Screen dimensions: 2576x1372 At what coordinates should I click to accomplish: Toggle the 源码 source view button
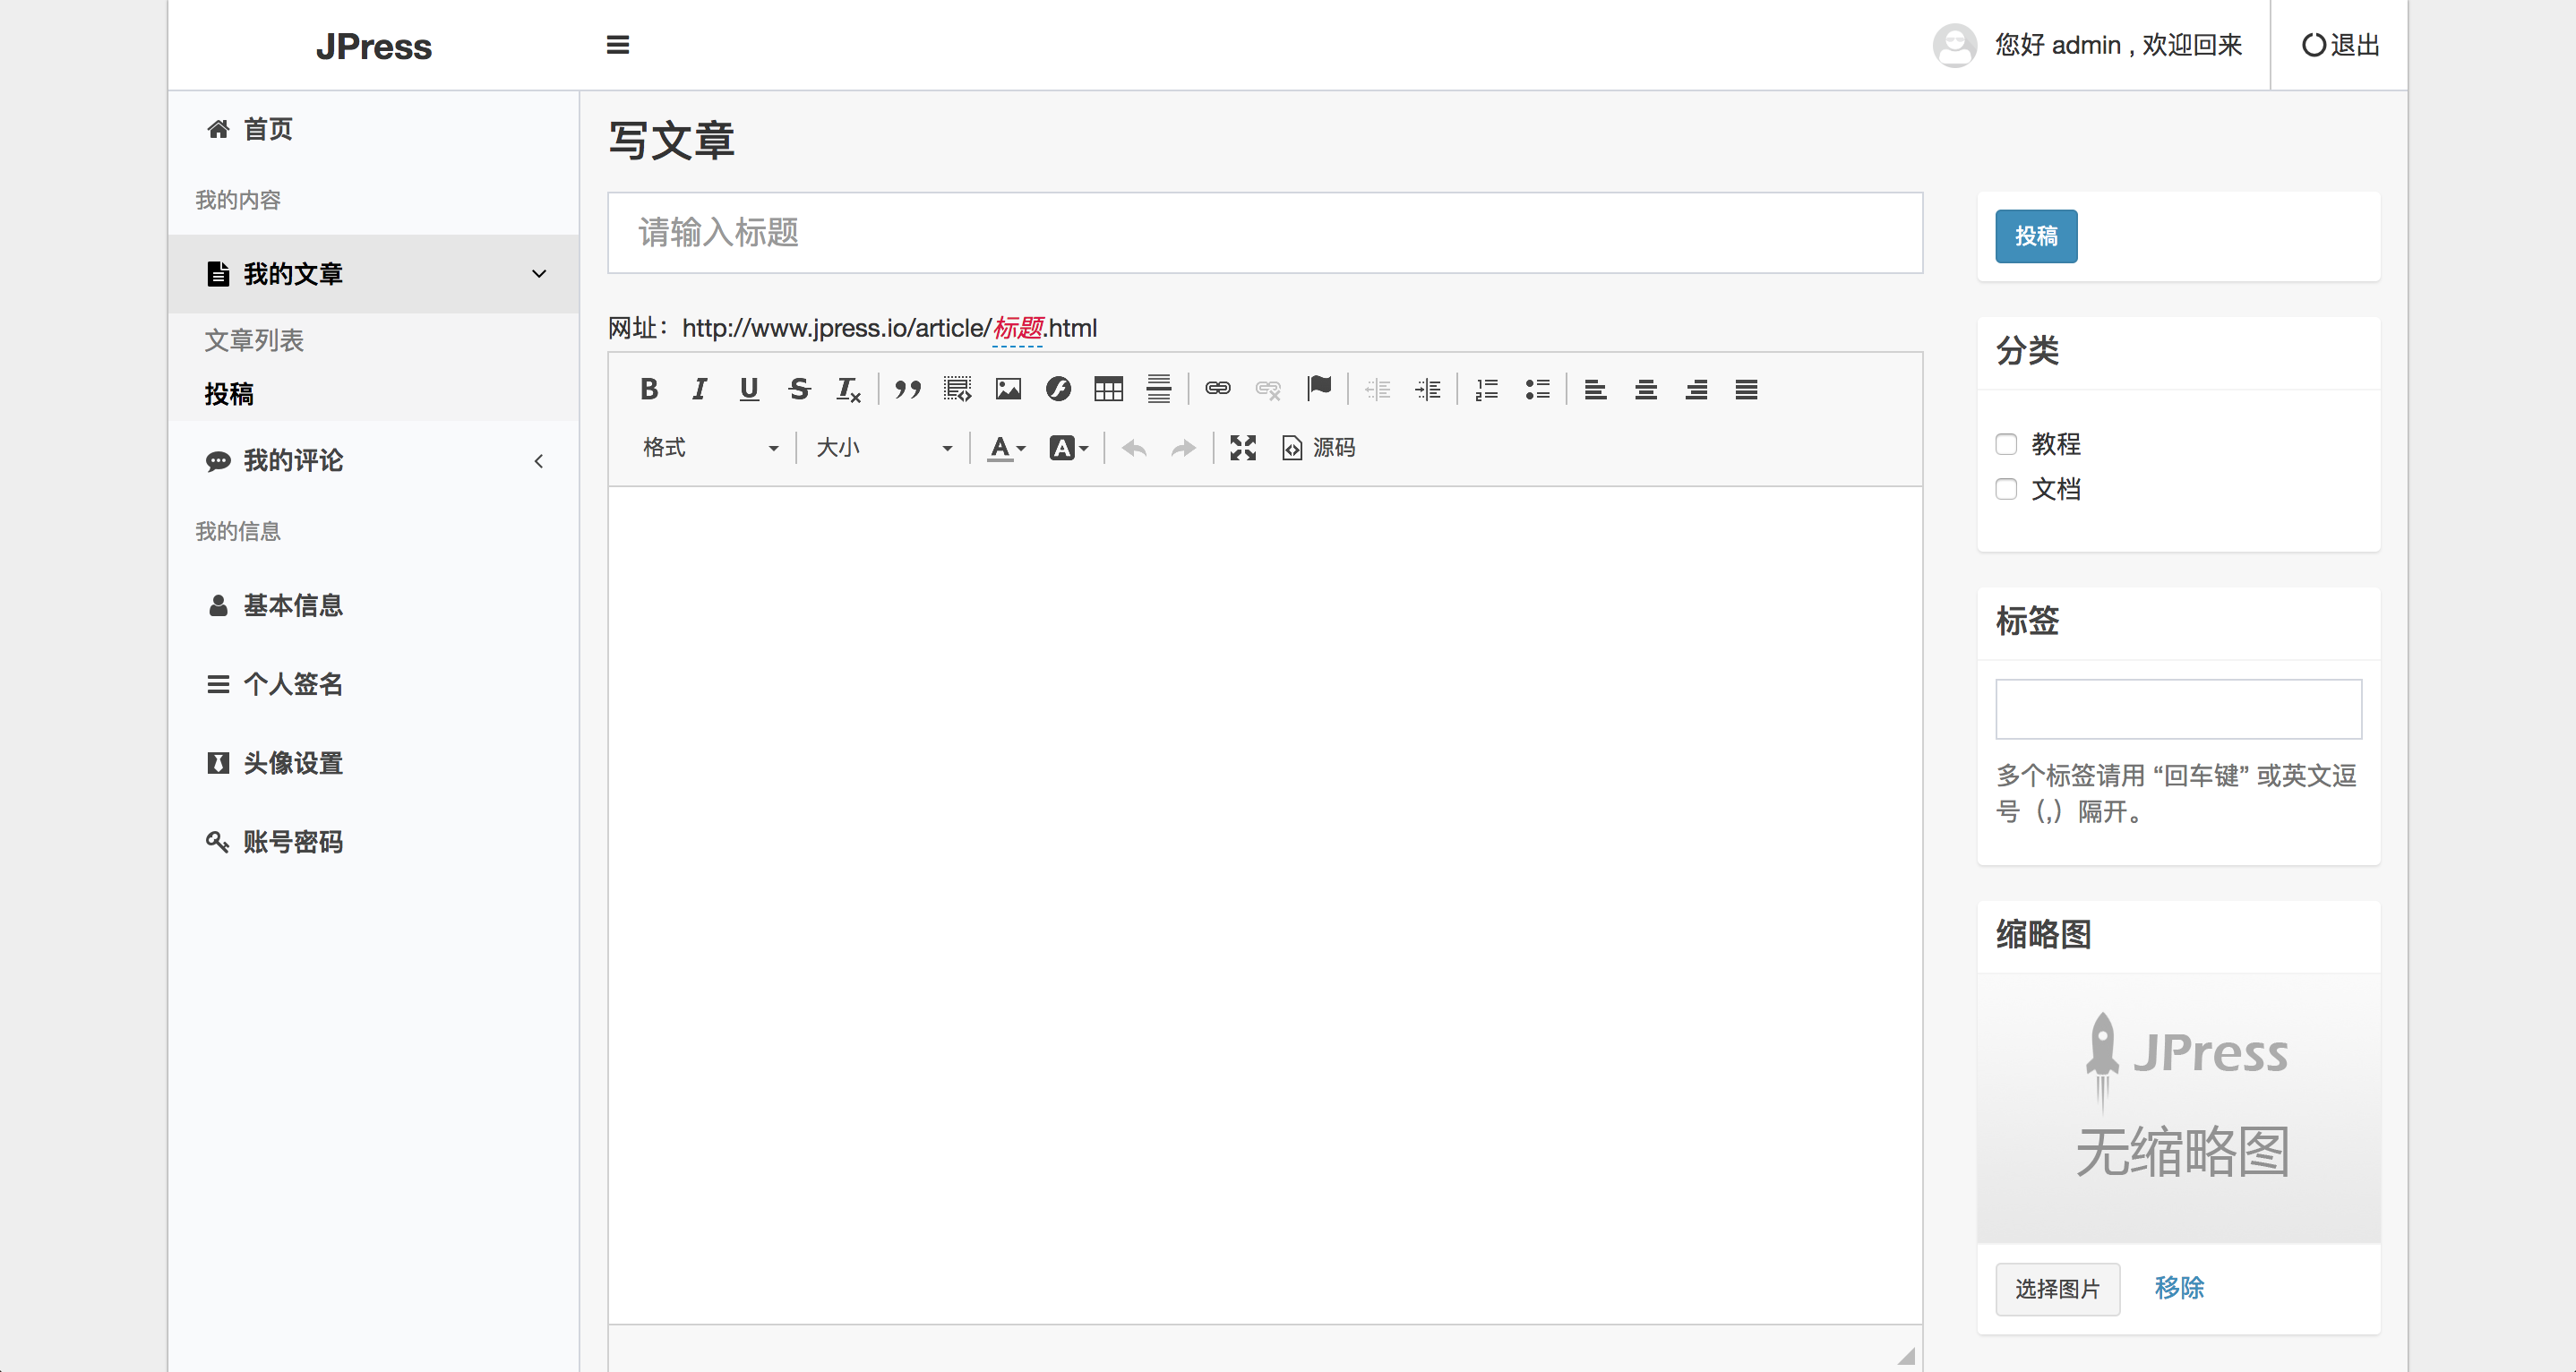pos(1319,448)
